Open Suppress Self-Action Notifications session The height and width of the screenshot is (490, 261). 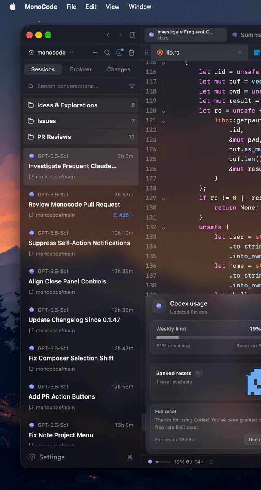[x=81, y=243]
